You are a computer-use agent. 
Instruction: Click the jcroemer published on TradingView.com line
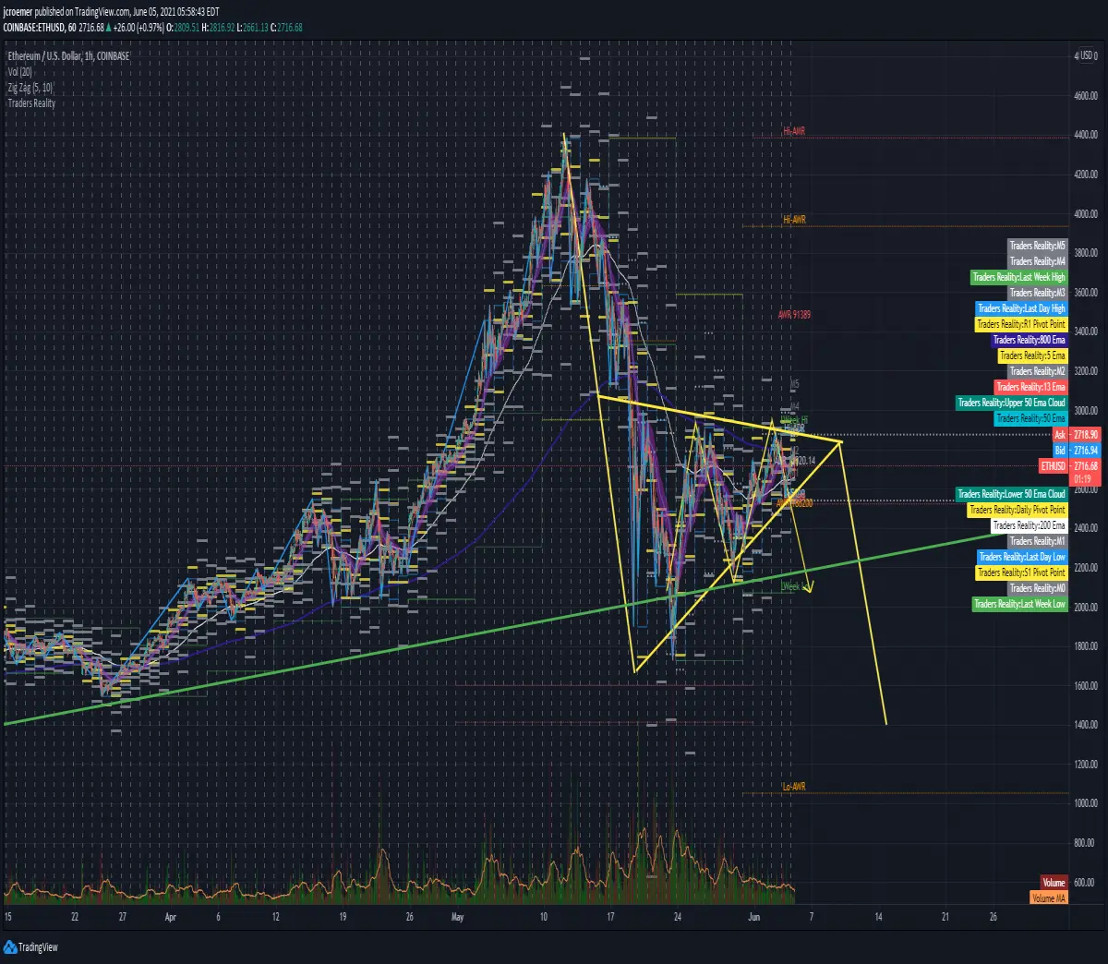112,12
